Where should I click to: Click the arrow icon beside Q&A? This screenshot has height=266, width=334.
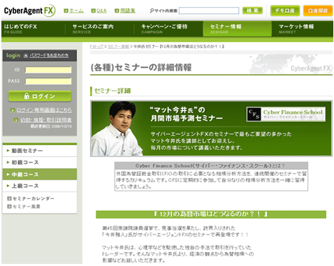[93, 10]
